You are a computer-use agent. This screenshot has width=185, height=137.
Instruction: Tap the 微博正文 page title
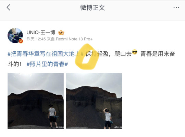coord(92,8)
